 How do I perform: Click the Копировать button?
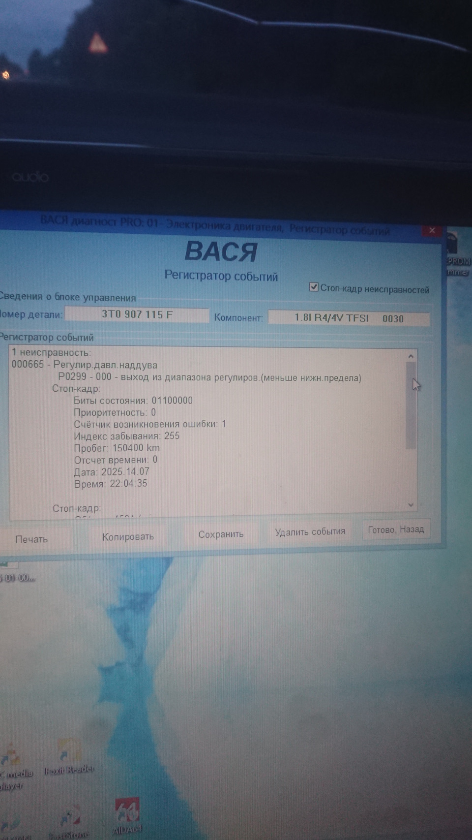(128, 536)
